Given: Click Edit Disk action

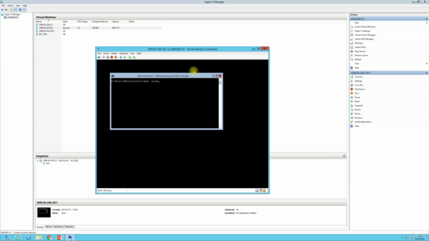Looking at the screenshot, I should click(x=359, y=43).
